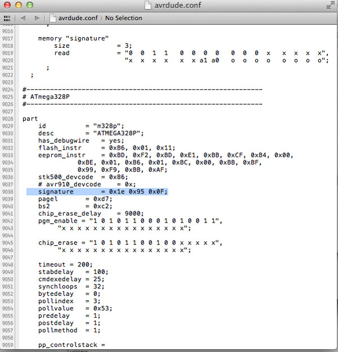Click the # ATmega328P comment line

[x=46, y=97]
